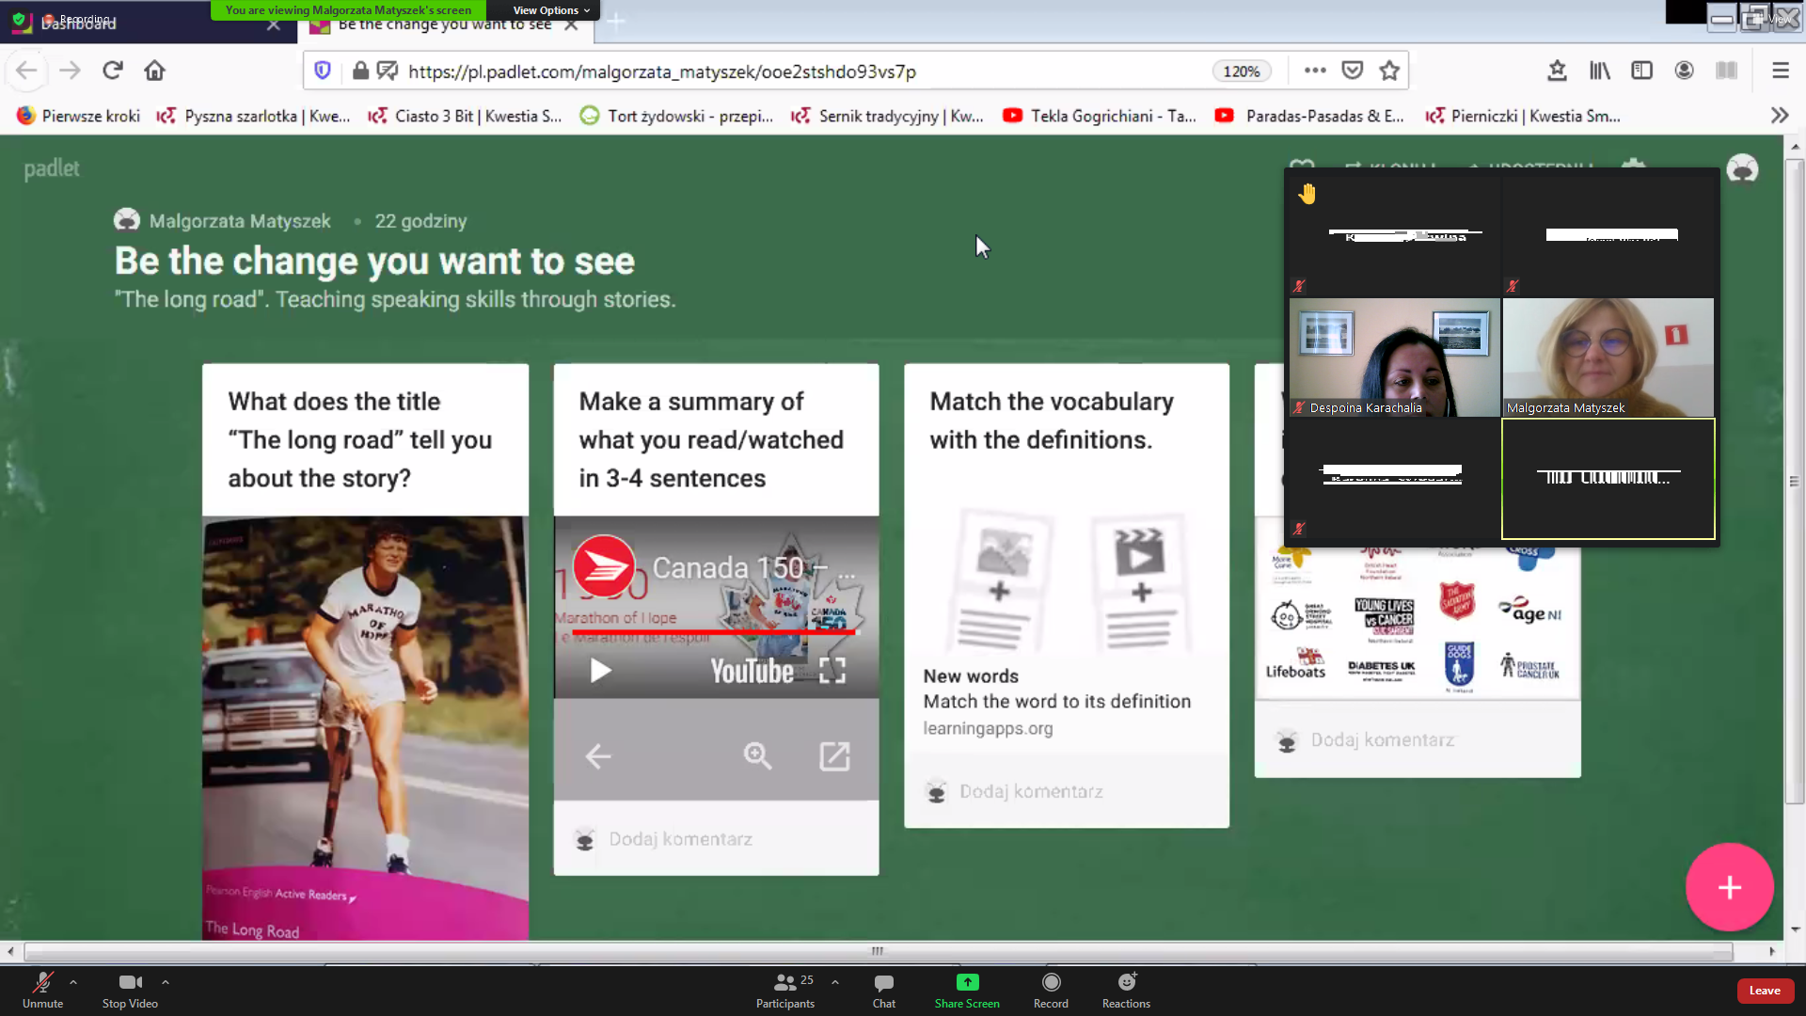
Task: Open the Participants list
Action: (785, 983)
